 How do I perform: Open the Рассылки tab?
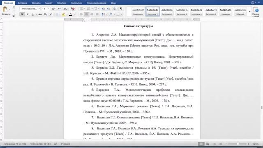coord(76,3)
